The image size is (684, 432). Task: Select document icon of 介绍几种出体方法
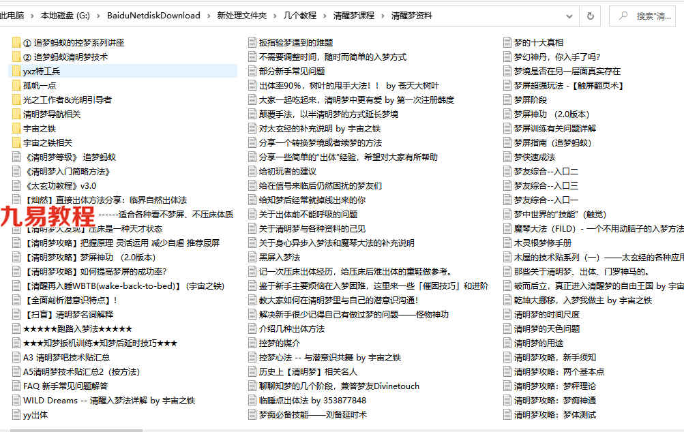[x=252, y=329]
